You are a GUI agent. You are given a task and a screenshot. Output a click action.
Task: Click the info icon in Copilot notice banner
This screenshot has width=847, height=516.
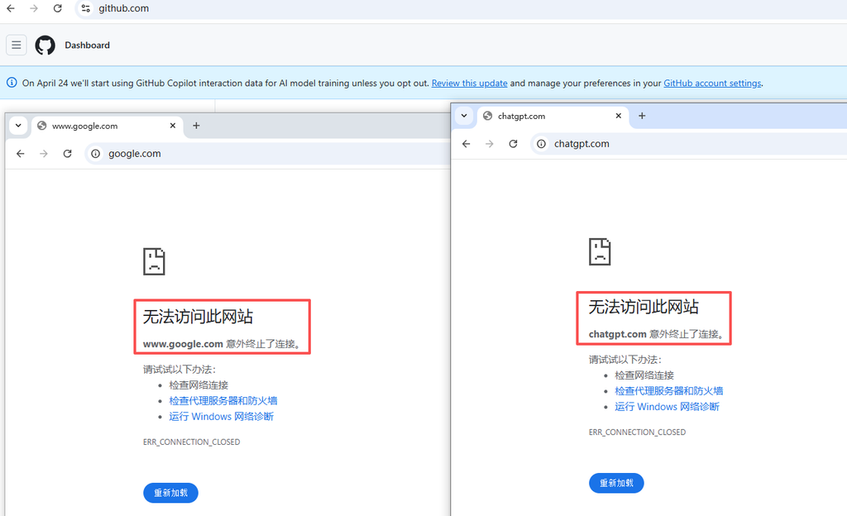[12, 83]
